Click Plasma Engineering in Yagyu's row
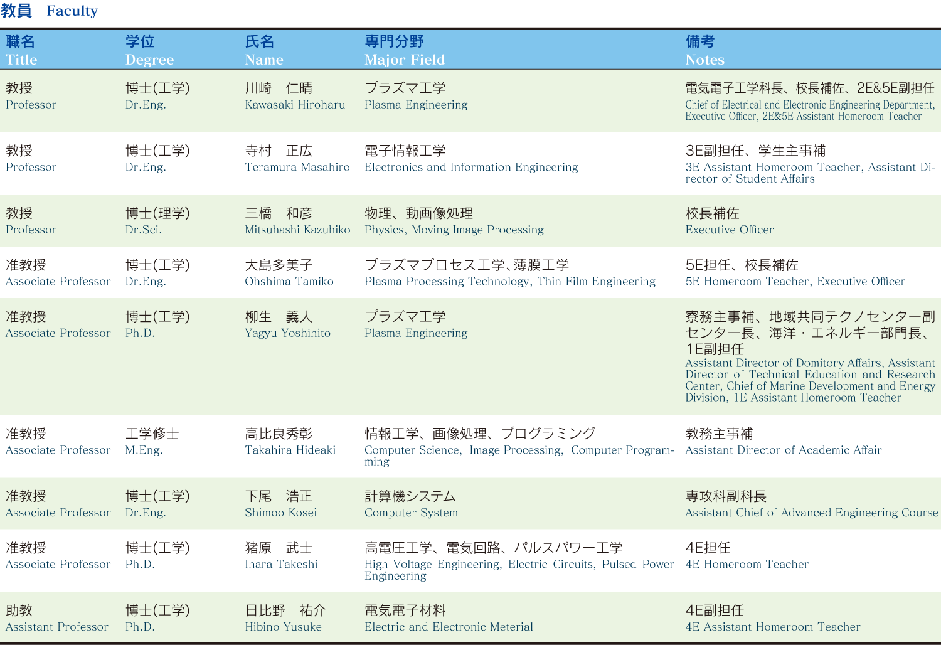This screenshot has width=941, height=645. (x=416, y=333)
